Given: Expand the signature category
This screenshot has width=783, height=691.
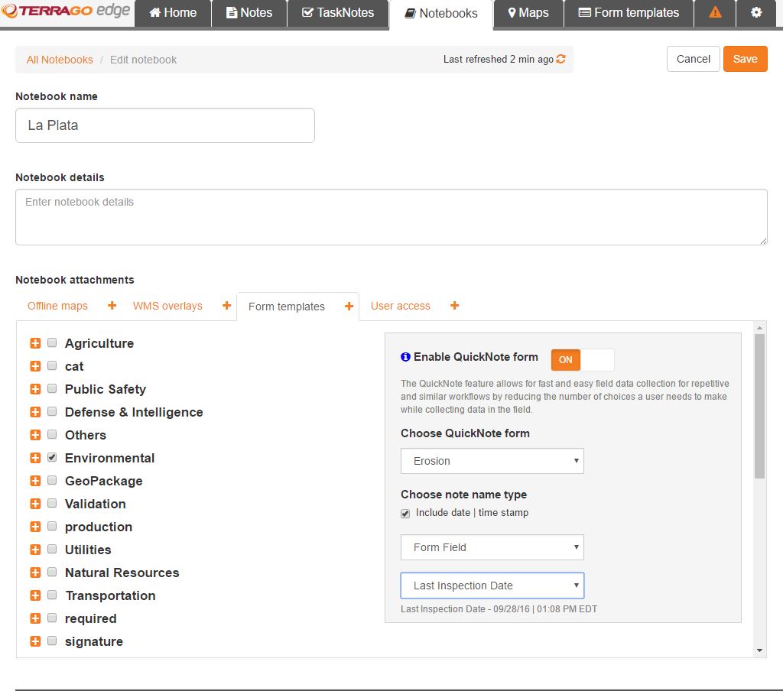Looking at the screenshot, I should point(35,641).
